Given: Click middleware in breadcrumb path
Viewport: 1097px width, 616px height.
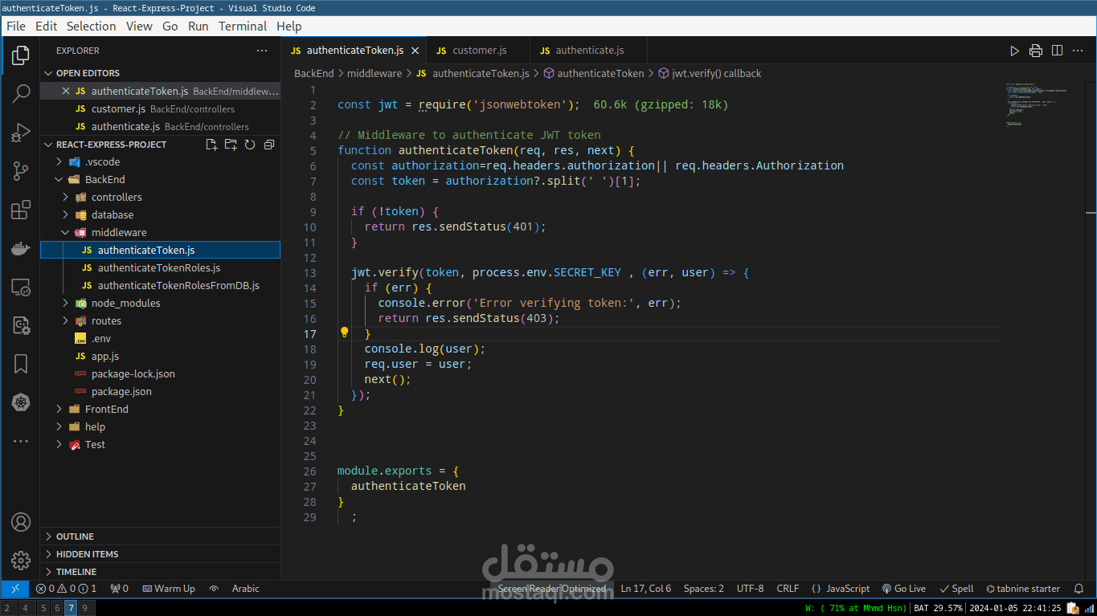Looking at the screenshot, I should [x=375, y=73].
